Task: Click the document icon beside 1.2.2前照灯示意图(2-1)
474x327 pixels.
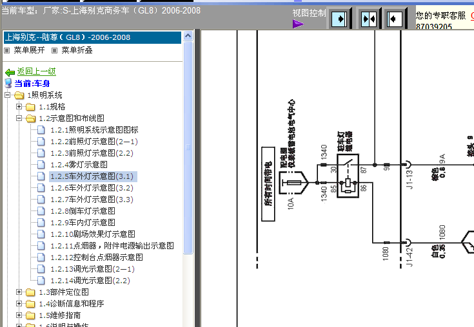Action: coord(41,142)
